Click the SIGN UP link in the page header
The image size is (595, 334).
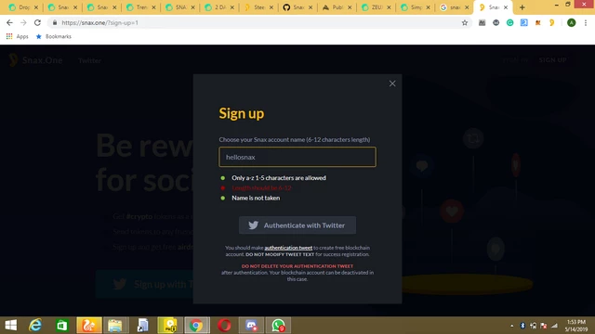(552, 60)
